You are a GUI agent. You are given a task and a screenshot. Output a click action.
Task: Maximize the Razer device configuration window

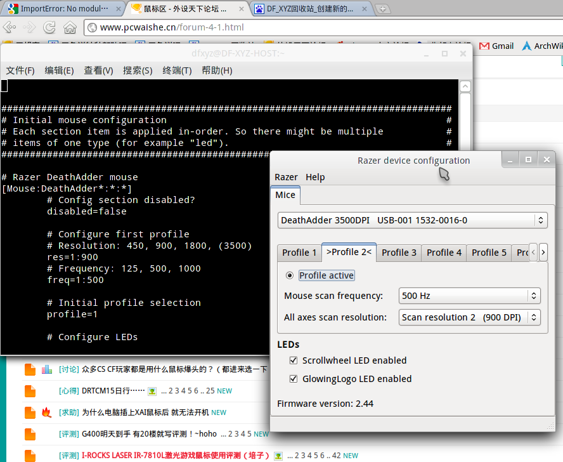click(528, 160)
